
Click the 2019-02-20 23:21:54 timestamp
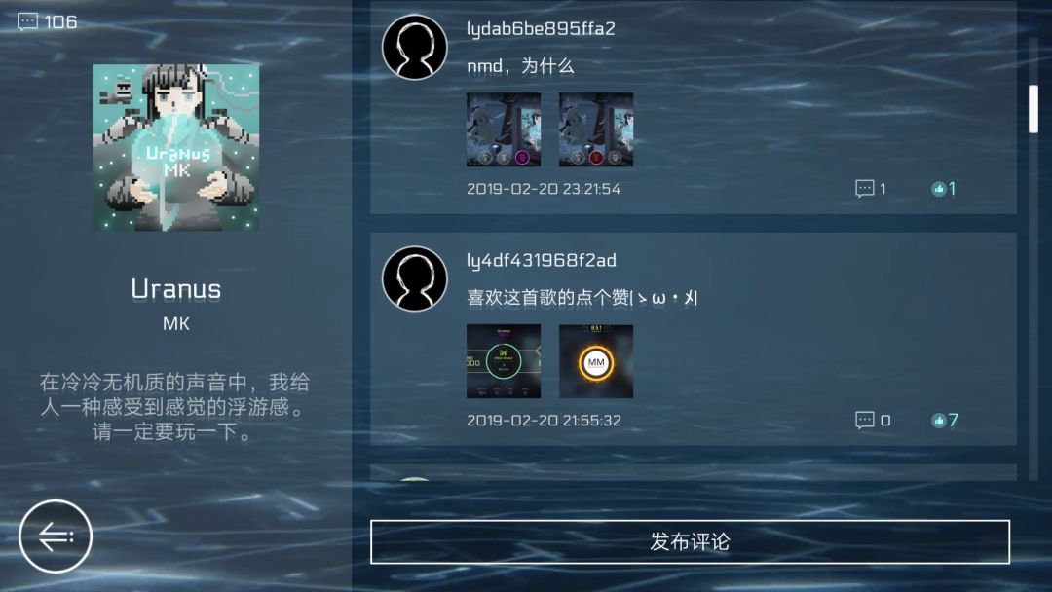pos(544,189)
